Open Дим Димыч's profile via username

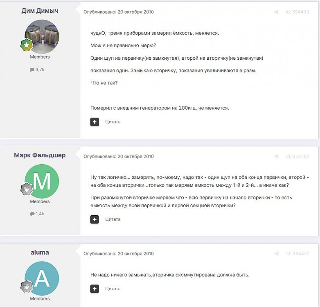click(40, 11)
